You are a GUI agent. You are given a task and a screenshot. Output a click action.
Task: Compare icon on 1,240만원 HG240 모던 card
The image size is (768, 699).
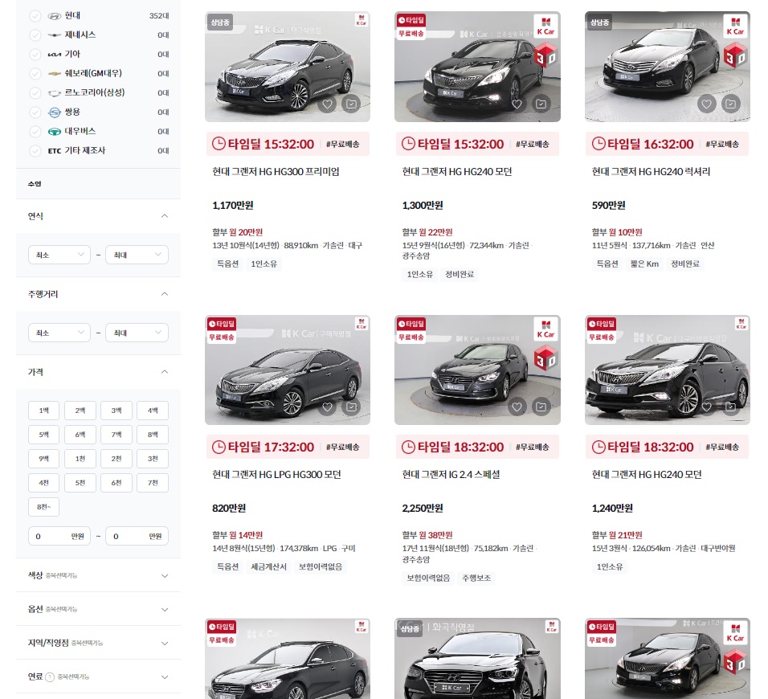(731, 407)
